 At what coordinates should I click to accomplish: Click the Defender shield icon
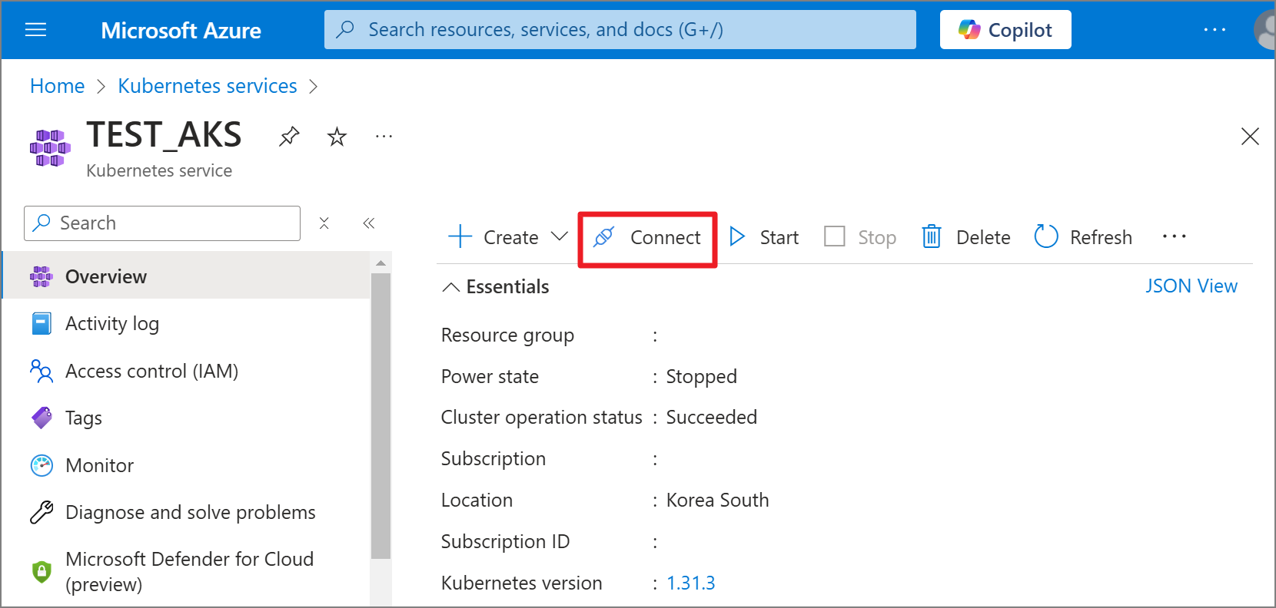pyautogui.click(x=42, y=571)
